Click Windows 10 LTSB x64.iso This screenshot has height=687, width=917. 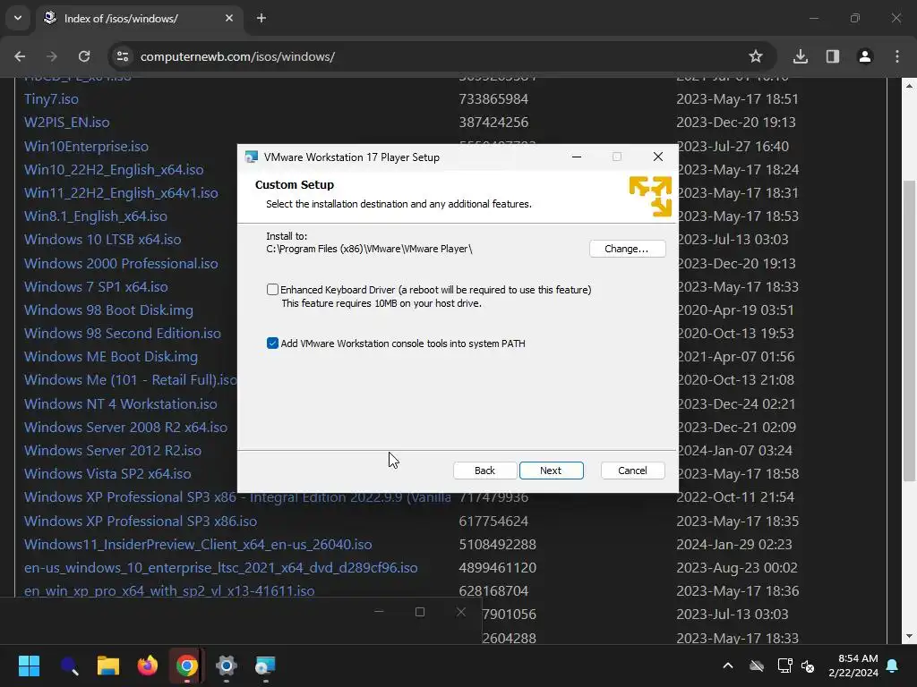pyautogui.click(x=102, y=240)
